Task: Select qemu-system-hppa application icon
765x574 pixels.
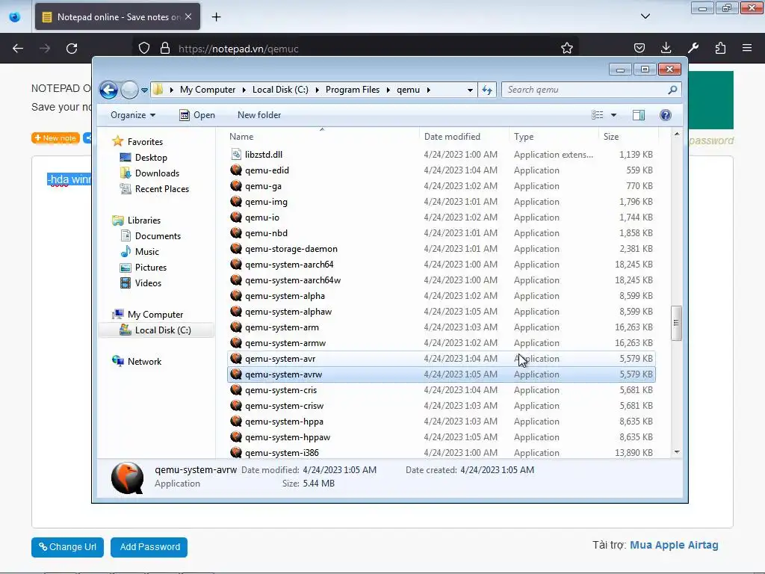Action: click(x=236, y=421)
